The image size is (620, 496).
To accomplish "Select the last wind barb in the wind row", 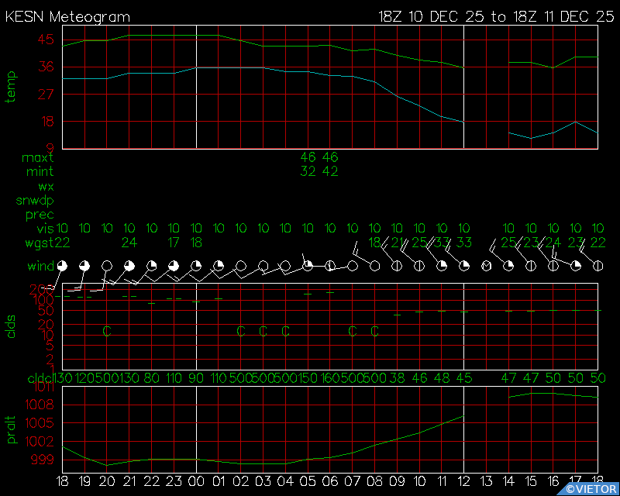I will 597,266.
